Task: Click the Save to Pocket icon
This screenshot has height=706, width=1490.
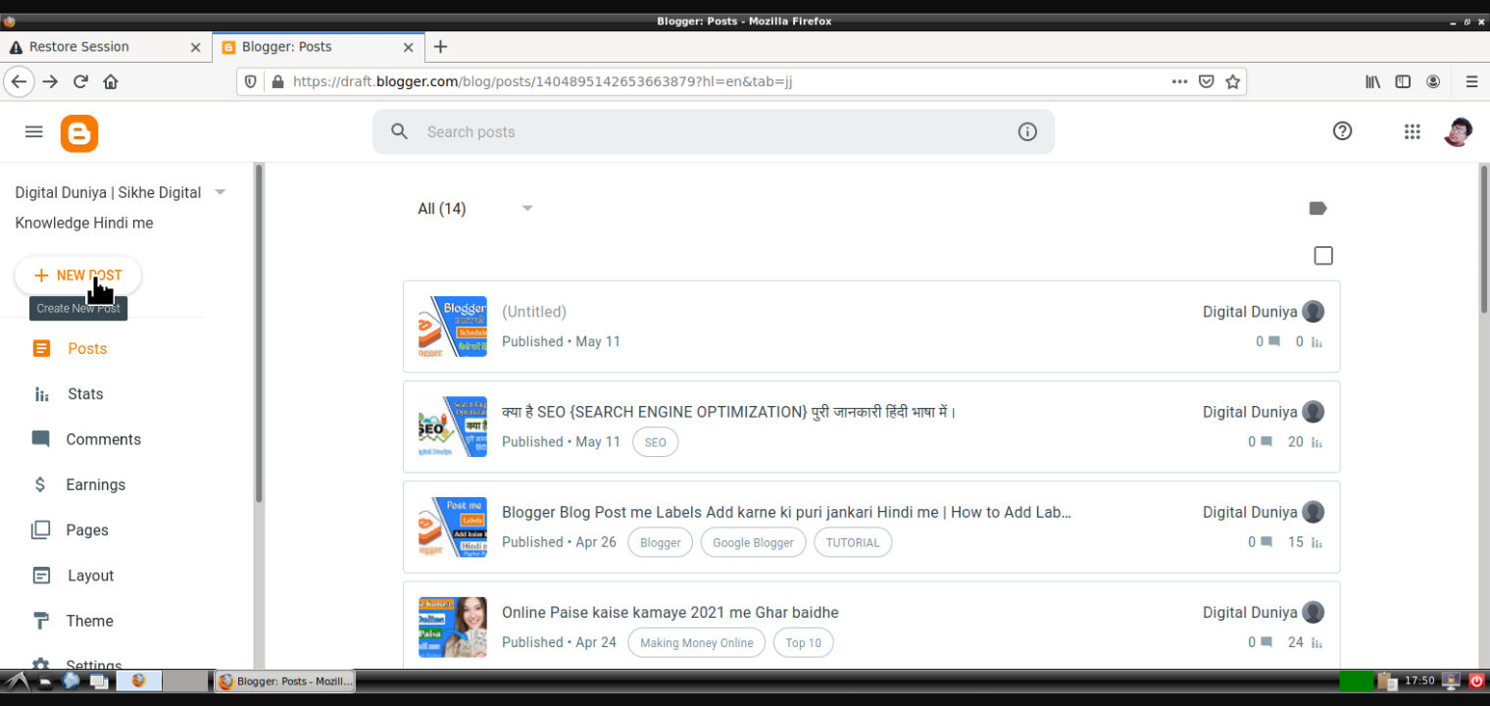Action: click(1207, 81)
